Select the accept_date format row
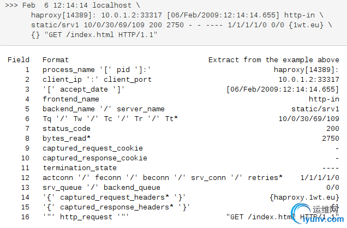 (x=83, y=89)
